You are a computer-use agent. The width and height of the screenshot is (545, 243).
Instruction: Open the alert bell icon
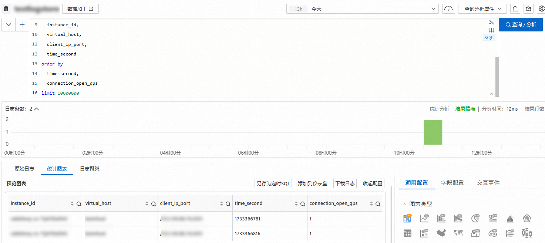515,9
